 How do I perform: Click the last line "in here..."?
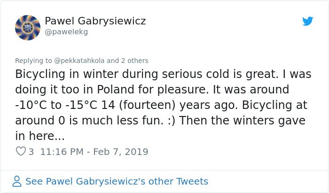pyautogui.click(x=40, y=136)
